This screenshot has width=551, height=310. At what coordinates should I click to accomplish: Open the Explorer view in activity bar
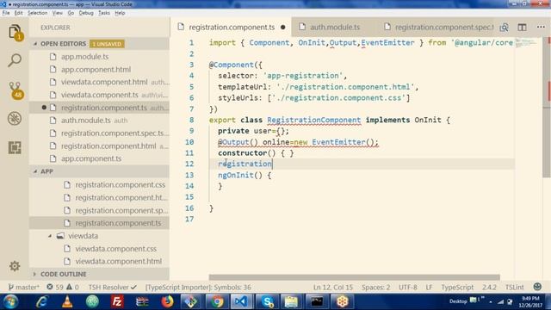[x=15, y=33]
